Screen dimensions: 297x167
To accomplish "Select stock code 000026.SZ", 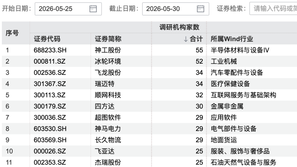I will (50, 151).
